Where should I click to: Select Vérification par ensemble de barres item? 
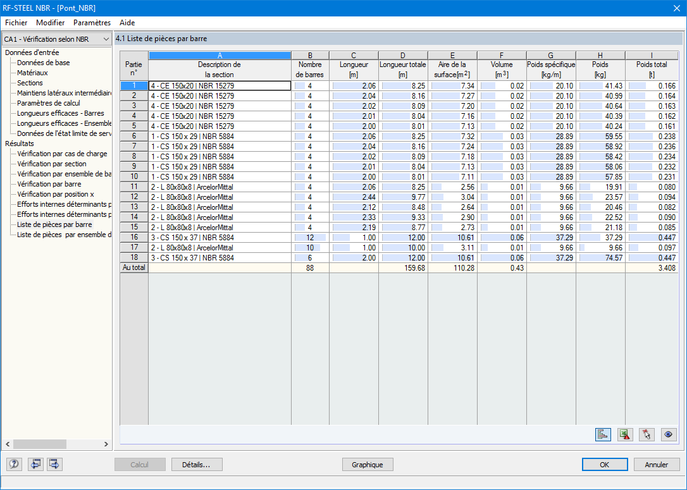click(x=64, y=174)
